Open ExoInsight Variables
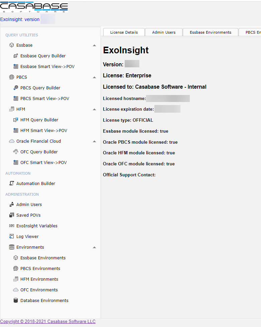The image size is (261, 327). pos(37,226)
